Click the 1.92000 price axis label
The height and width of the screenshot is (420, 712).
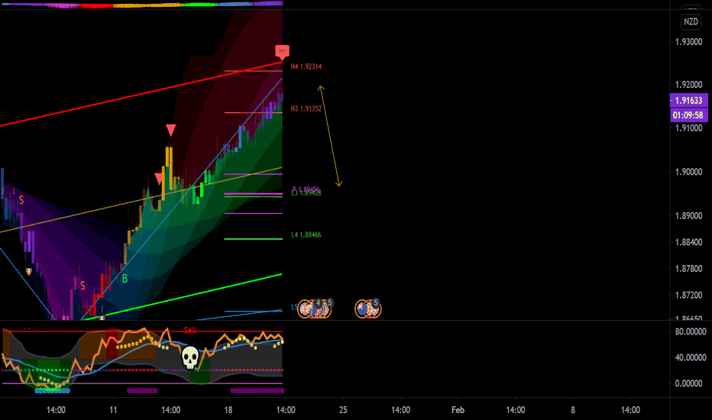688,85
